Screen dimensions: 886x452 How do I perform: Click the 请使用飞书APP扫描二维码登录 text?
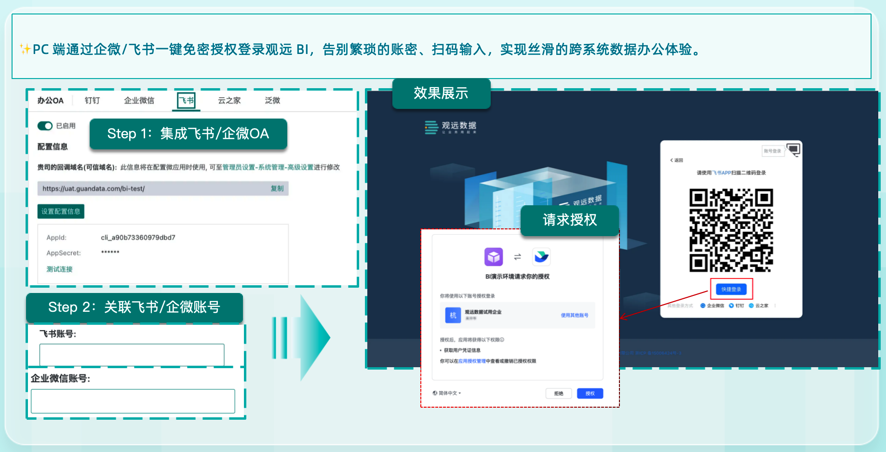coord(731,173)
